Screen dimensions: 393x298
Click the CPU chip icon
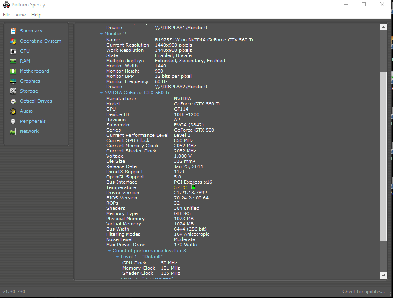(x=13, y=51)
